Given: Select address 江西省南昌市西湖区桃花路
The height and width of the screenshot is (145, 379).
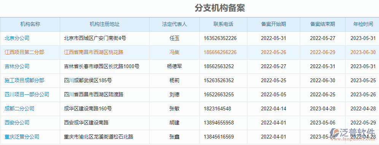Looking at the screenshot, I should [x=94, y=52].
